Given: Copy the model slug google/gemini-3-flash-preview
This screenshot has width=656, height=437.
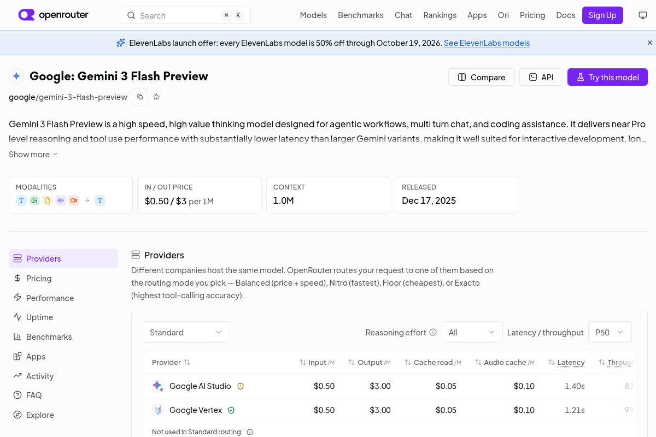Looking at the screenshot, I should [140, 97].
